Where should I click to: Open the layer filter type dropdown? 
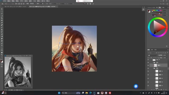pyautogui.click(x=151, y=53)
